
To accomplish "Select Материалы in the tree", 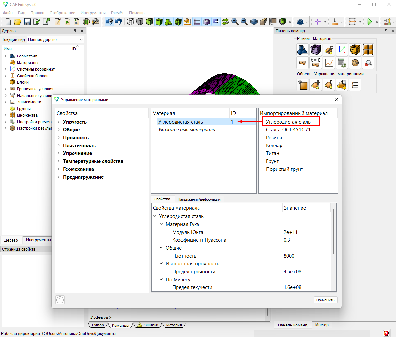I will 28,63.
